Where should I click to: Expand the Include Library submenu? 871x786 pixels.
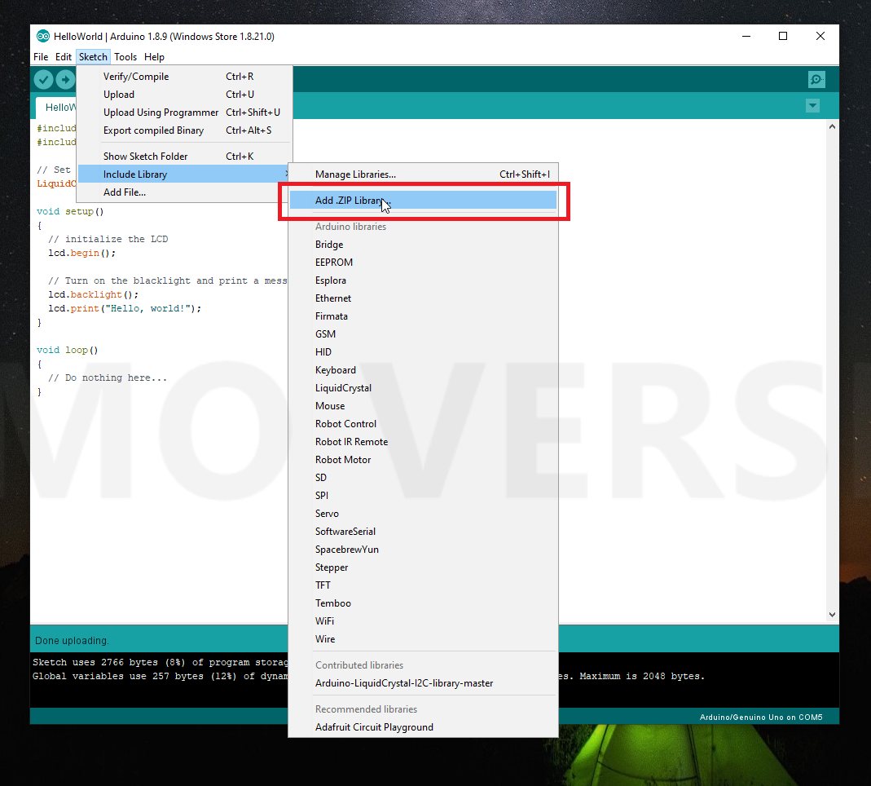(184, 174)
